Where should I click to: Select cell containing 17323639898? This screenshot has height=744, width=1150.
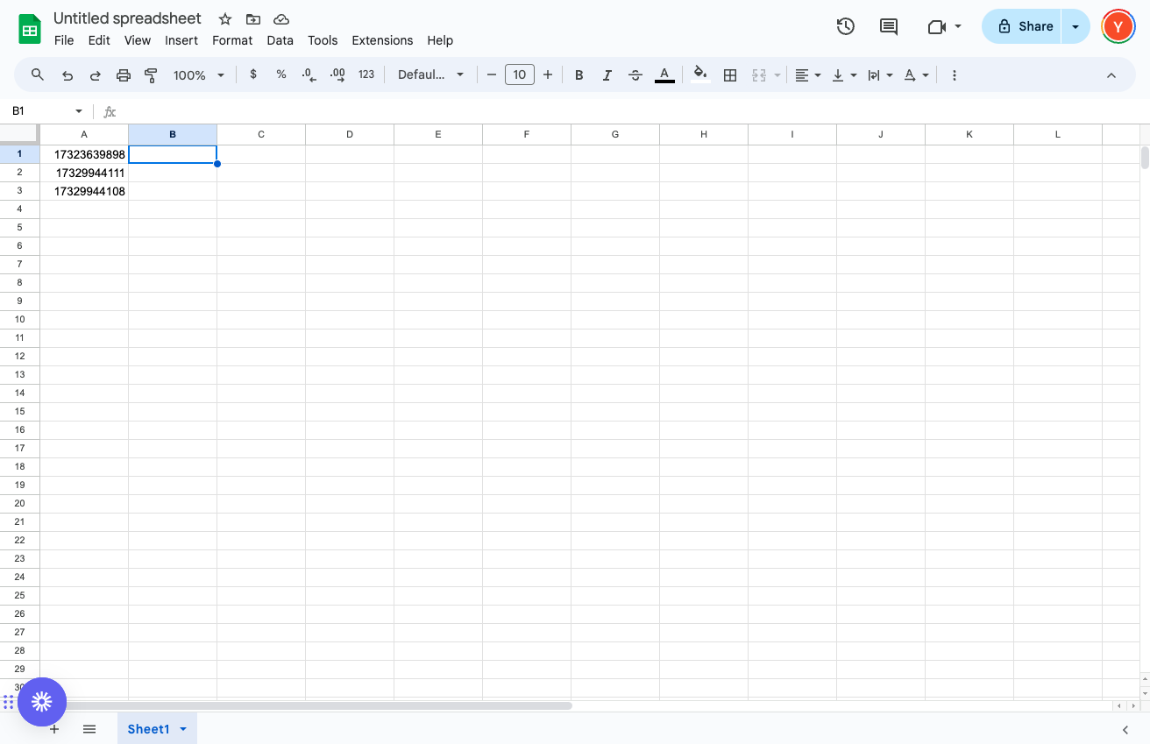(84, 154)
